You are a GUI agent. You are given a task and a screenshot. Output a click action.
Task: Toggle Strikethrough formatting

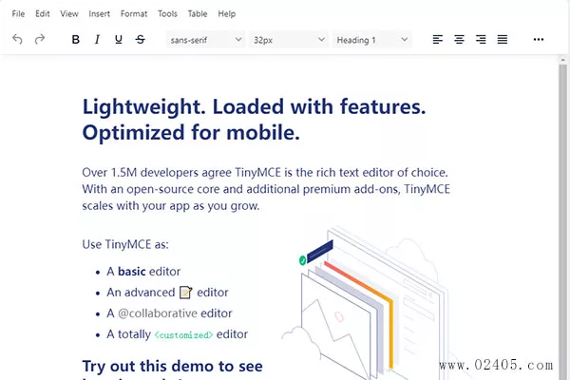click(x=141, y=39)
